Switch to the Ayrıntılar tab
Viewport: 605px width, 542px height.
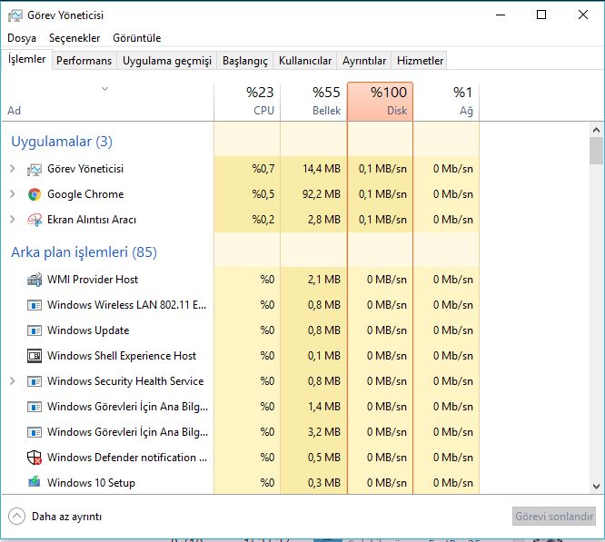coord(364,61)
